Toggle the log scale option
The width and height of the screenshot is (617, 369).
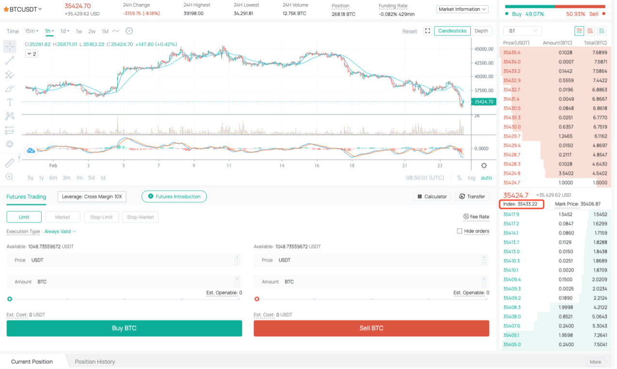[471, 178]
